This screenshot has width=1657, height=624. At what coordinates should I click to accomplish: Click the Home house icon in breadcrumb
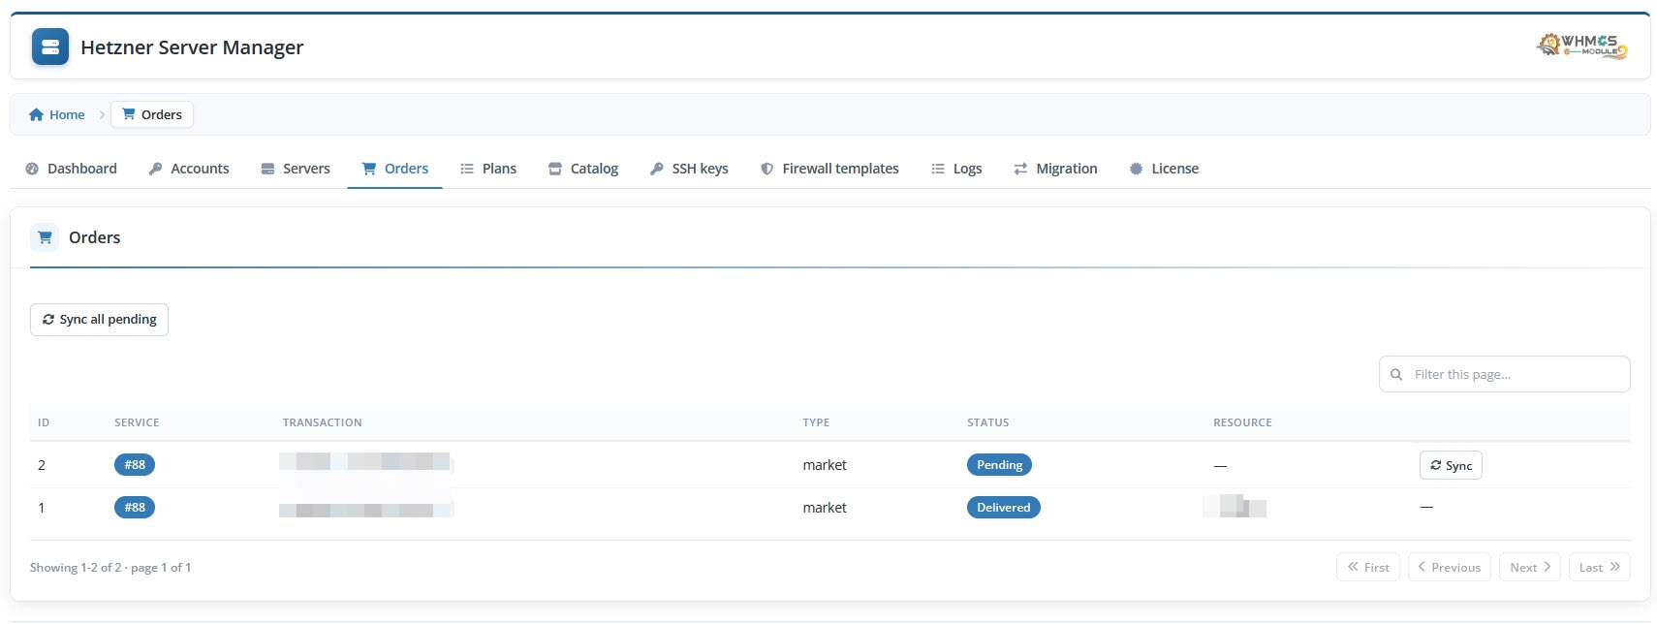click(x=36, y=114)
